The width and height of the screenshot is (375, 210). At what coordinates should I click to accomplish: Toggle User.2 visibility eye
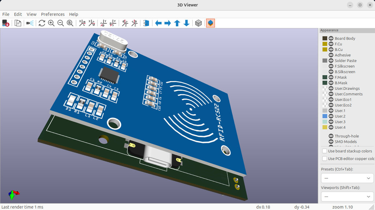pos(331,116)
